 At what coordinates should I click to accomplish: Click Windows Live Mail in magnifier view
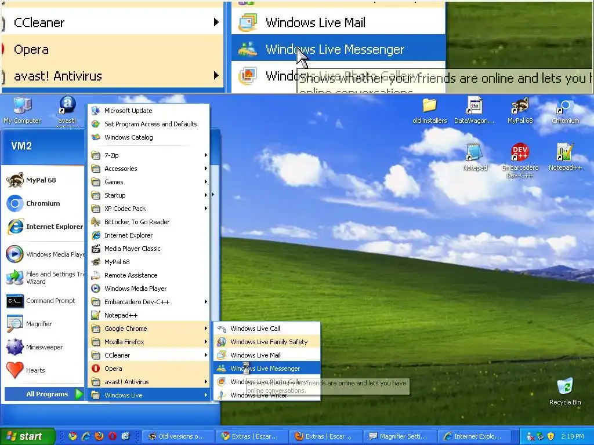[x=338, y=23]
